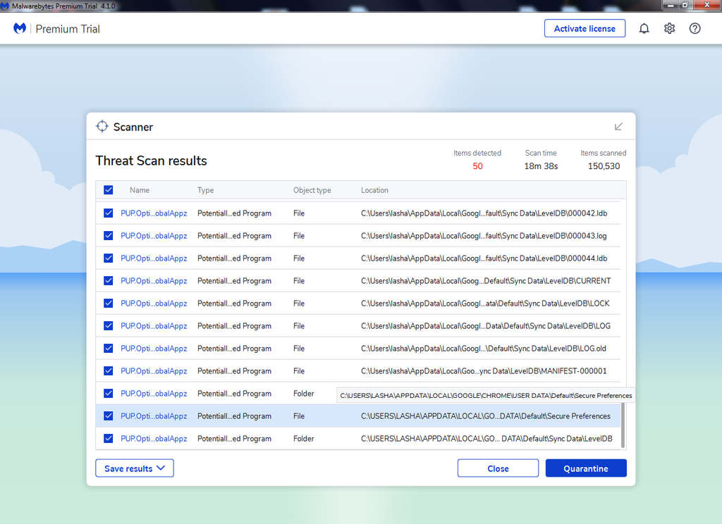Viewport: 722px width, 524px height.
Task: Open PUP.Opti...obalAppz link in Secure Preferences row
Action: click(x=154, y=416)
